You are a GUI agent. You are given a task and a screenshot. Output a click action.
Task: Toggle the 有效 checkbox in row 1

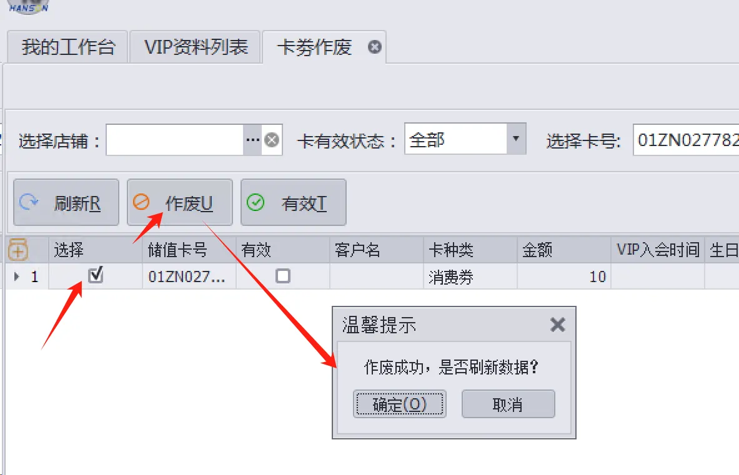[283, 276]
